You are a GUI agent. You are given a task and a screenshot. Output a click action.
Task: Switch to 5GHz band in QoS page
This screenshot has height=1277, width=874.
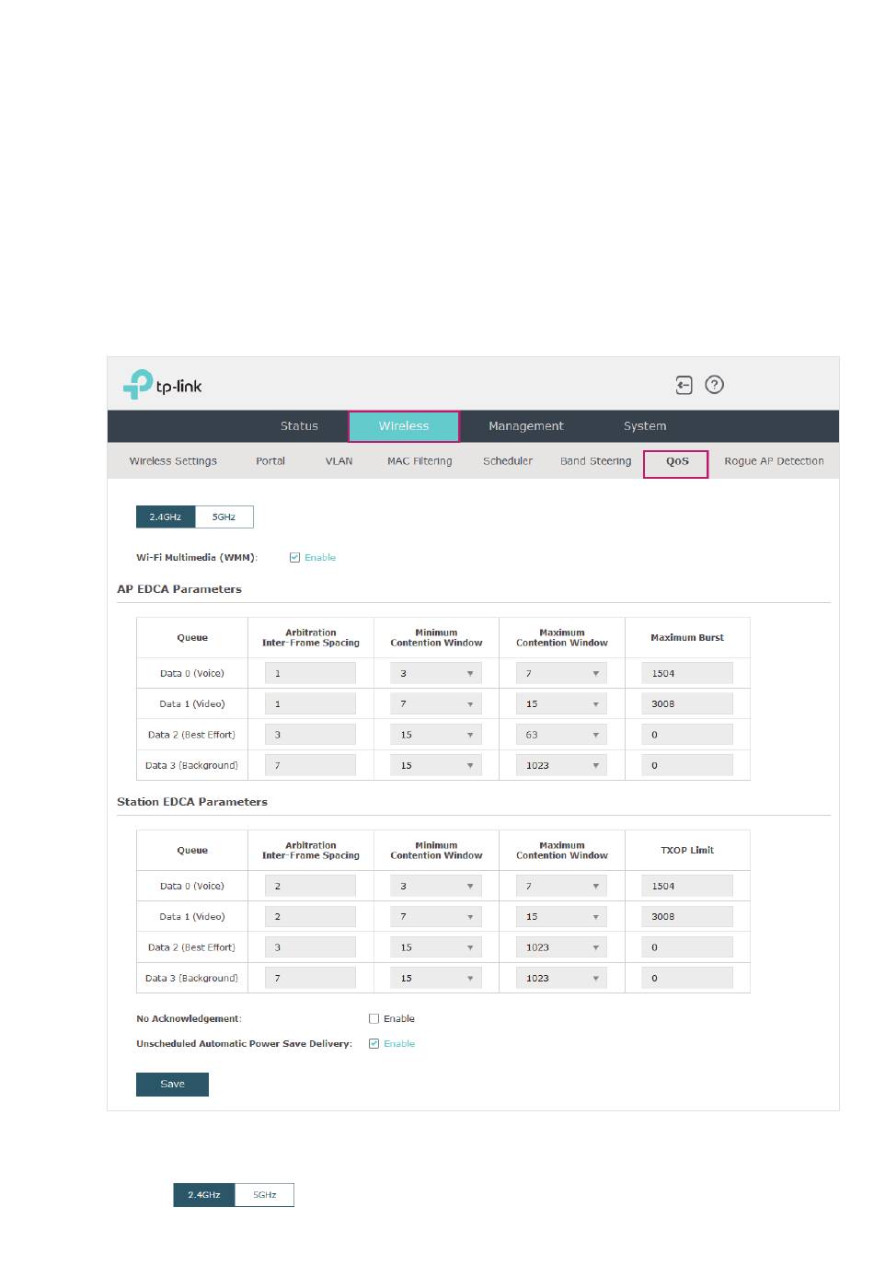click(x=224, y=517)
